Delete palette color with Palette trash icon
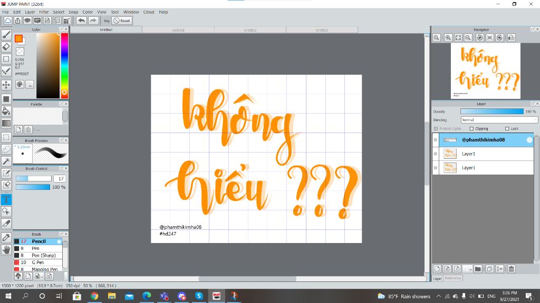540x303 pixels. point(28,129)
